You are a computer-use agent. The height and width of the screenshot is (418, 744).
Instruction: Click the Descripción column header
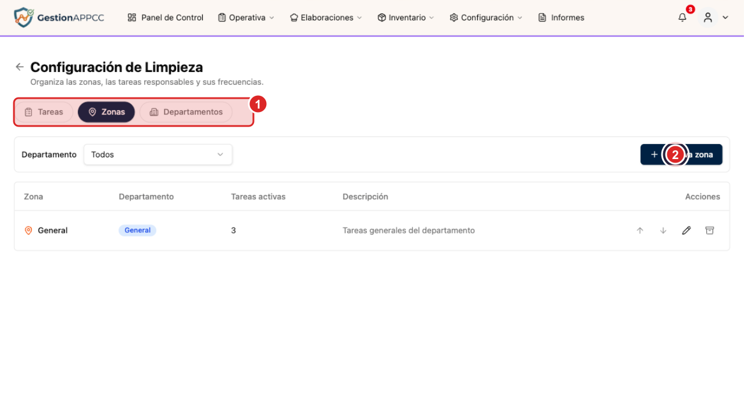(x=366, y=197)
